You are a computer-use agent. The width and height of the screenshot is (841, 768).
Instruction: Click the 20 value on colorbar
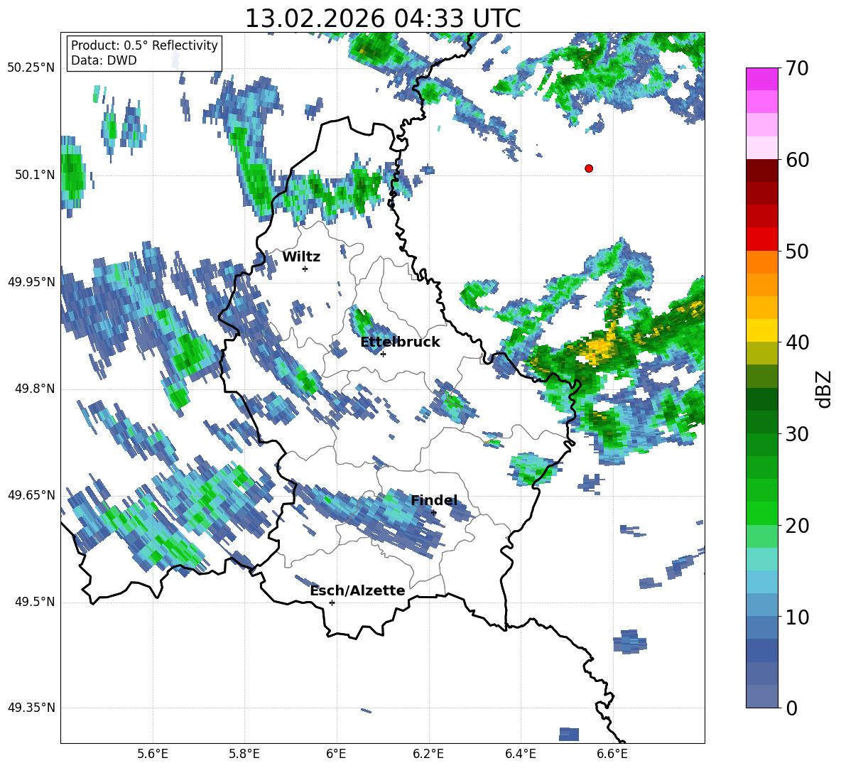click(x=797, y=526)
